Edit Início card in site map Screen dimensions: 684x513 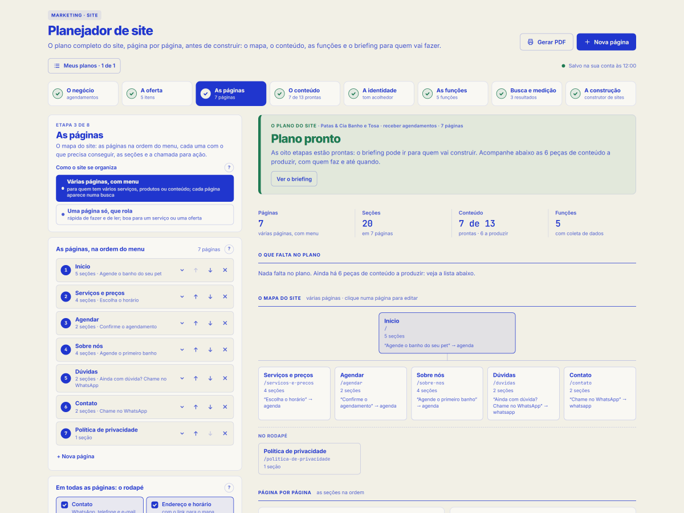447,333
